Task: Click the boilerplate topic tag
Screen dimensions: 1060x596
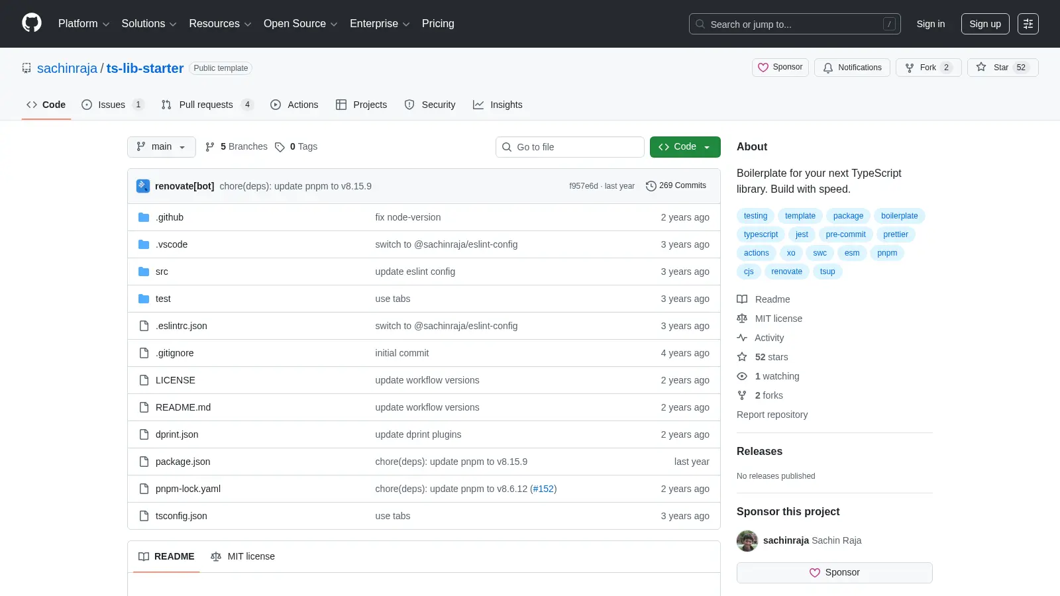Action: click(x=899, y=216)
